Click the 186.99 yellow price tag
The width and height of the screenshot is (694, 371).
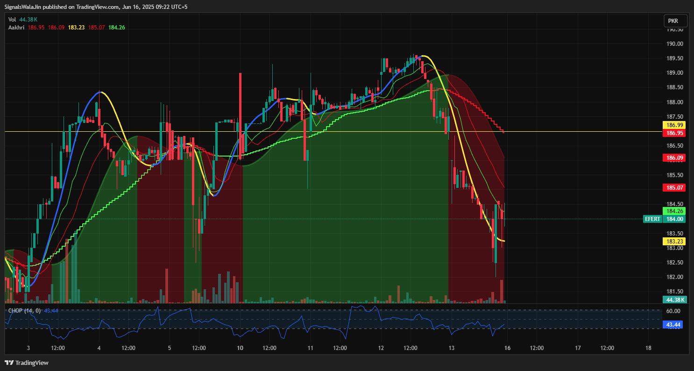675,125
